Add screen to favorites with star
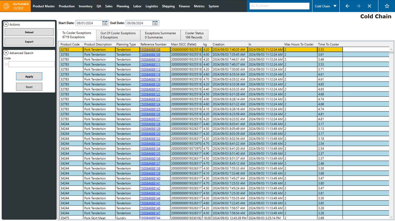The width and height of the screenshot is (395, 221). pos(387,6)
